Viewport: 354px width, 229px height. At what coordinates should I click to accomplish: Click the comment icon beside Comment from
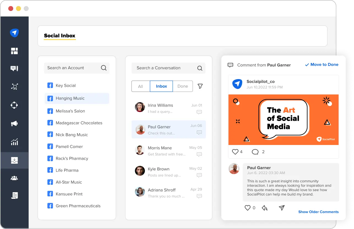coord(230,65)
